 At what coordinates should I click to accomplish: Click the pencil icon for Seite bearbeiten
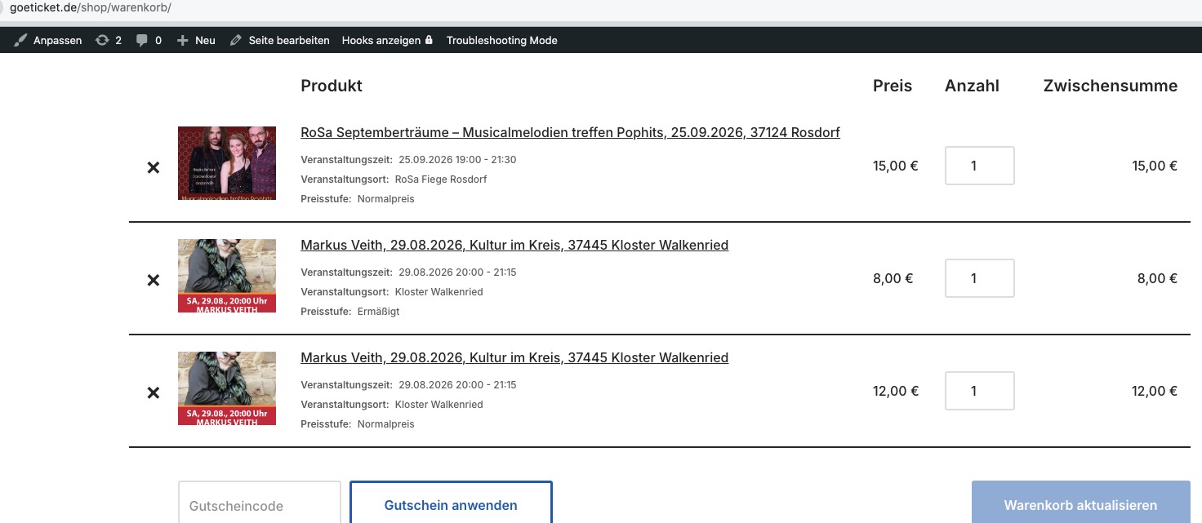point(236,40)
